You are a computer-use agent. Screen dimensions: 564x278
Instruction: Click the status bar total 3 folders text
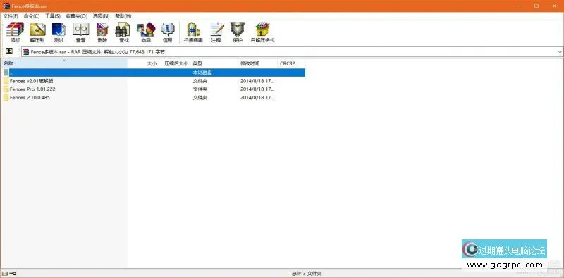point(307,274)
